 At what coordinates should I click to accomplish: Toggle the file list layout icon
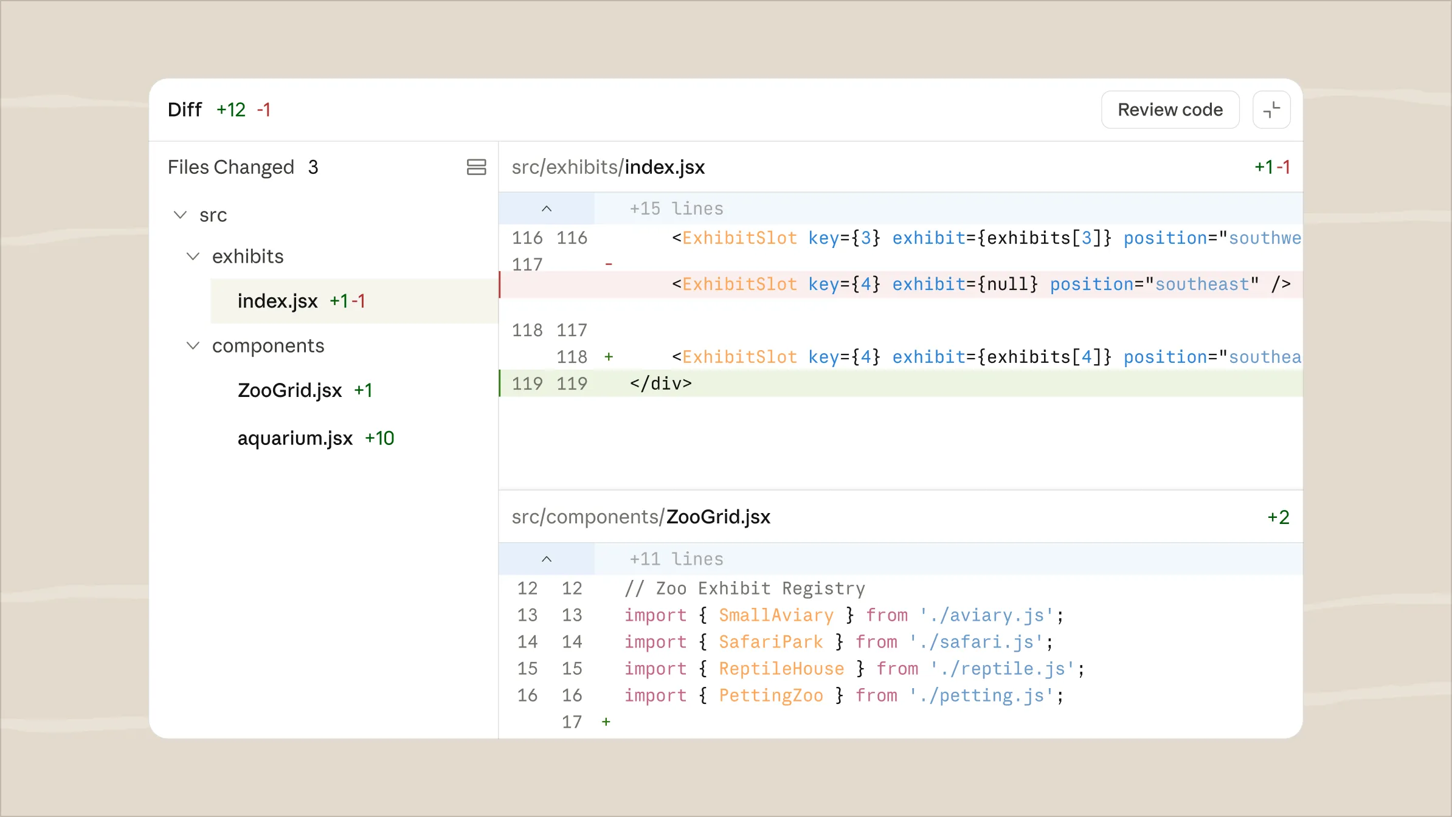click(x=476, y=167)
